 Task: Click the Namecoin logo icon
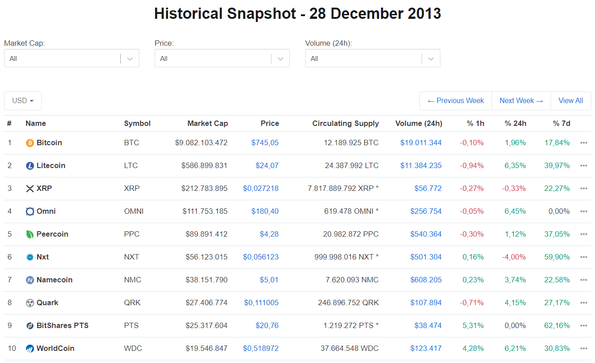(x=30, y=280)
